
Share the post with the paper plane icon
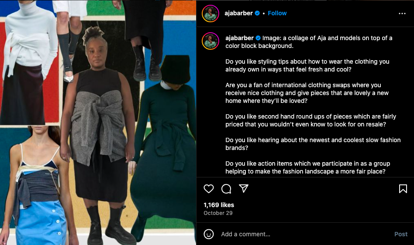tap(243, 188)
